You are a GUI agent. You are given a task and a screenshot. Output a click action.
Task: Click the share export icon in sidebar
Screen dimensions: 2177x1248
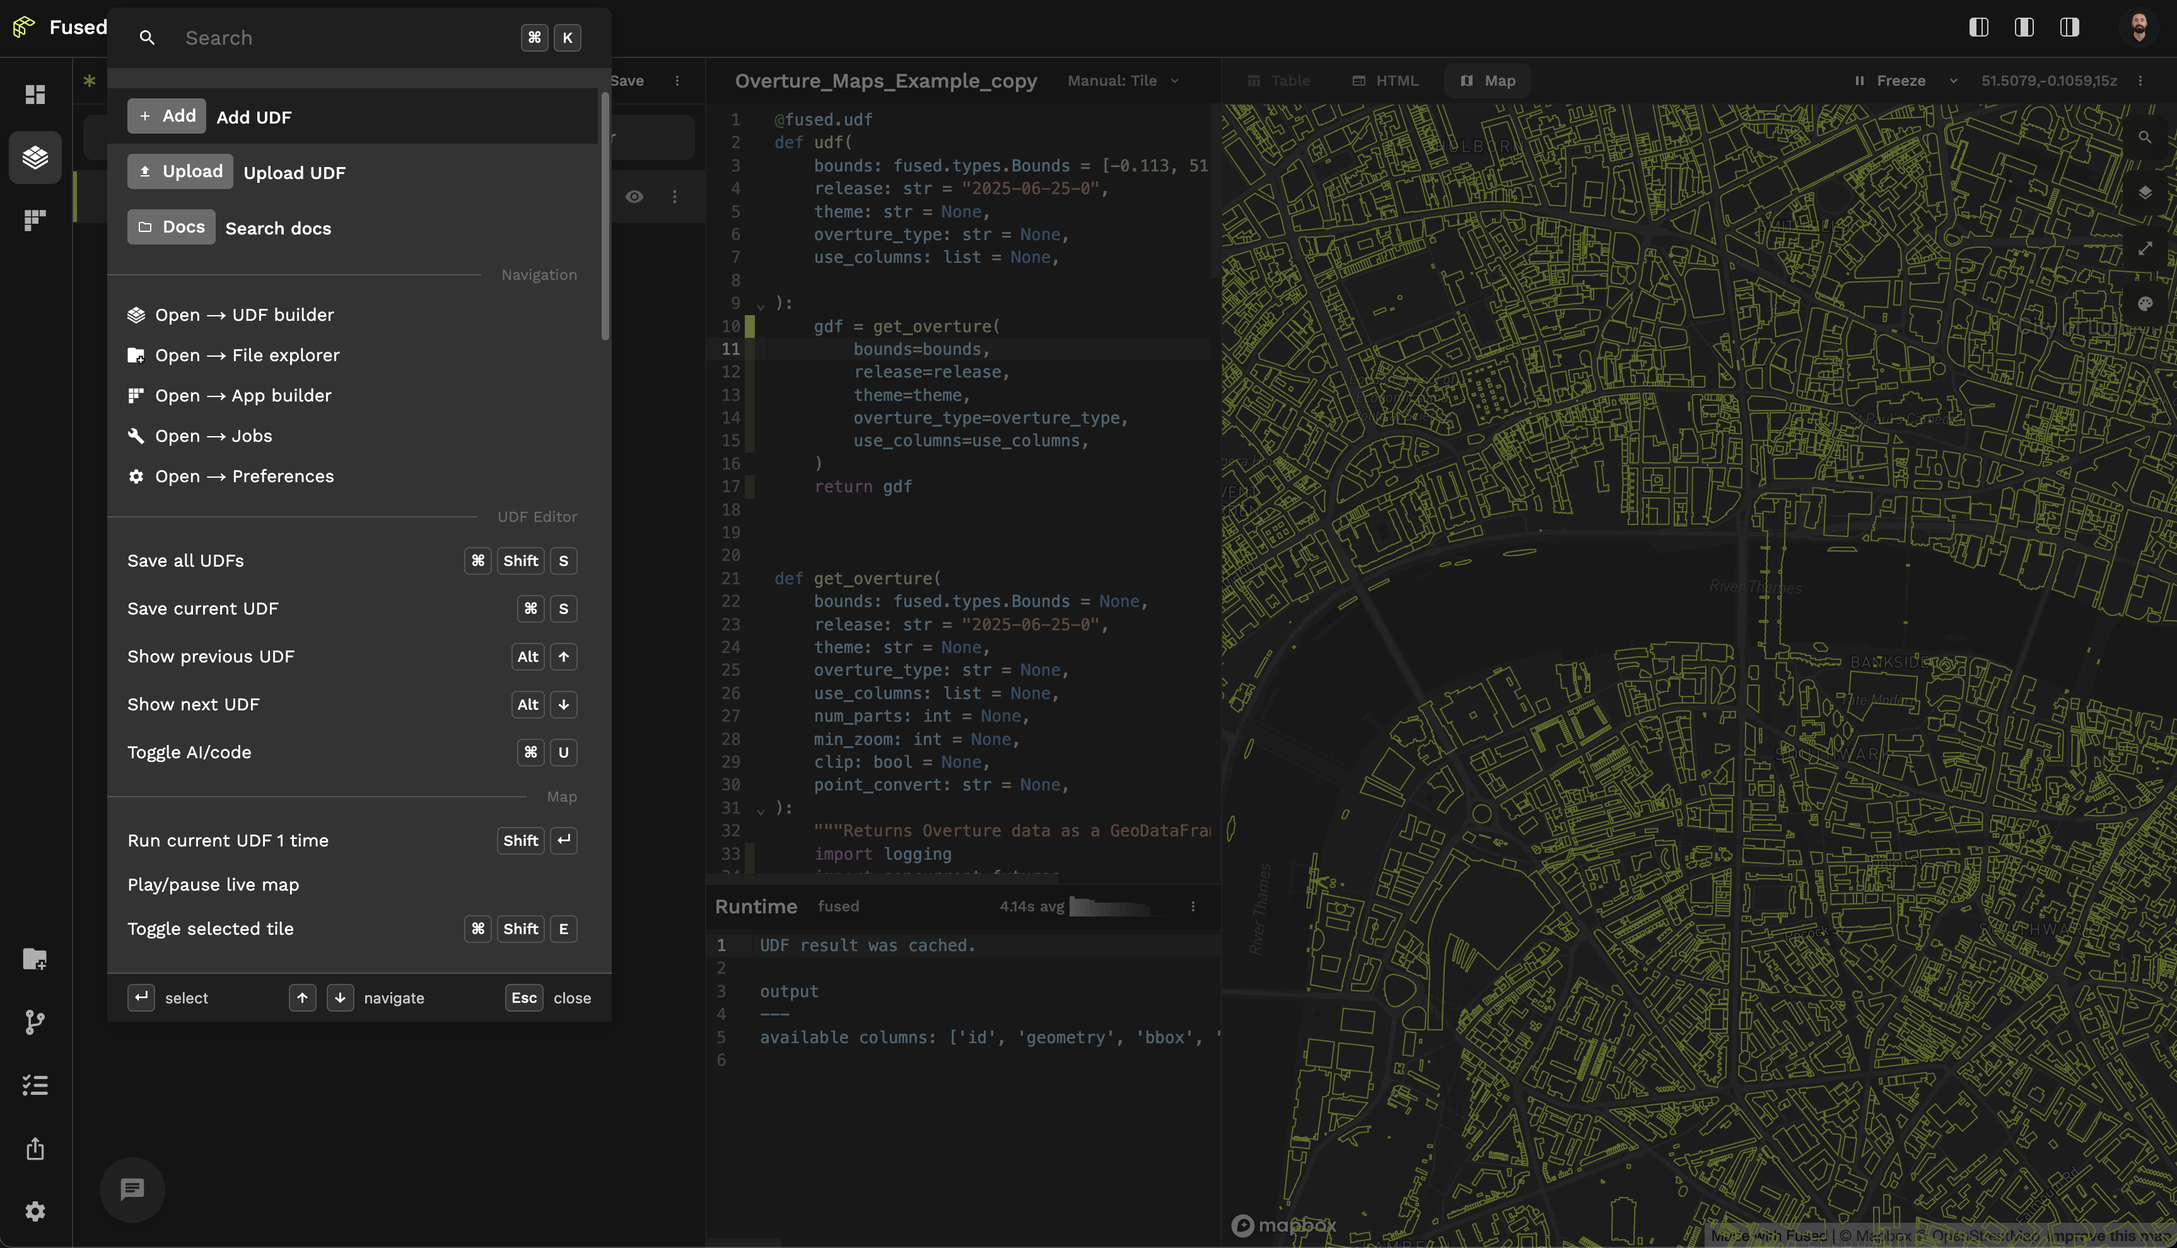pos(35,1148)
